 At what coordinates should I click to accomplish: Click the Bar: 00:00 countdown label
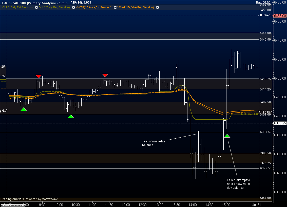263,3
